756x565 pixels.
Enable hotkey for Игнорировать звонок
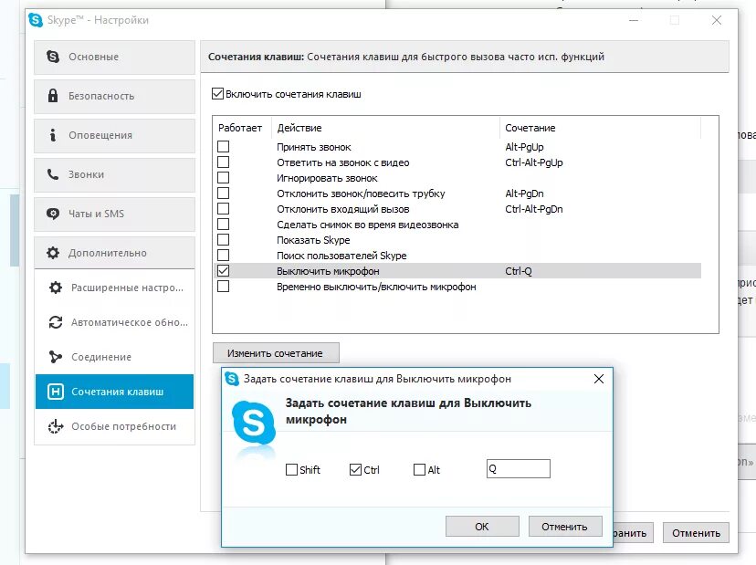tap(223, 178)
